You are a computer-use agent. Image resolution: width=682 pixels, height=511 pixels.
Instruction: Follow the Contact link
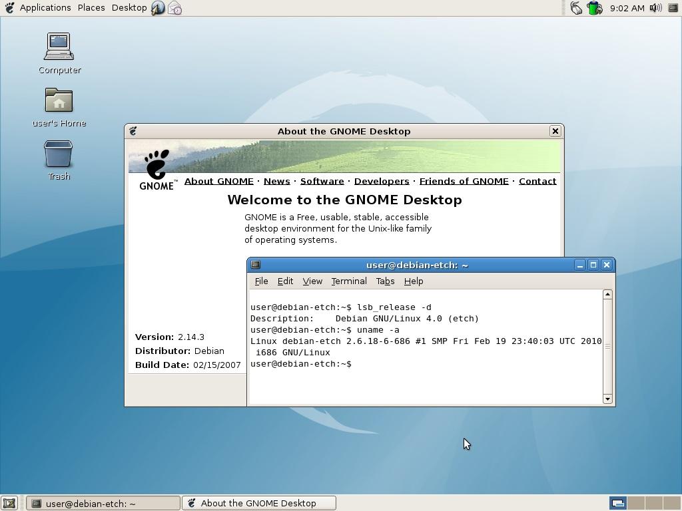[x=537, y=181]
